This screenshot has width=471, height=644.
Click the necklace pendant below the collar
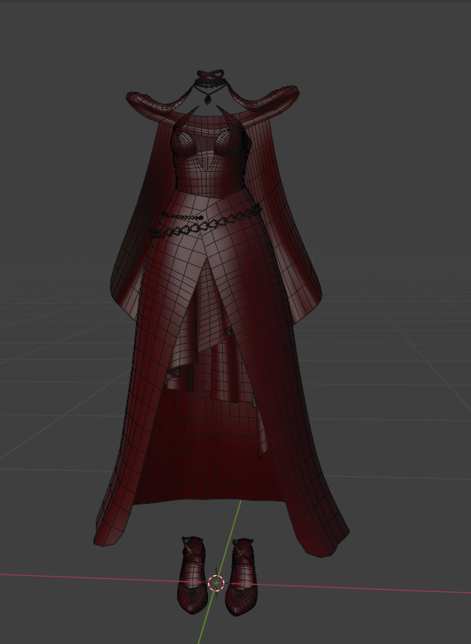[207, 99]
